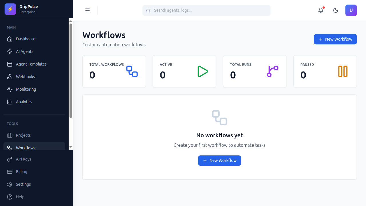Click Total Runs branch icon
The image size is (366, 206).
[x=272, y=72]
